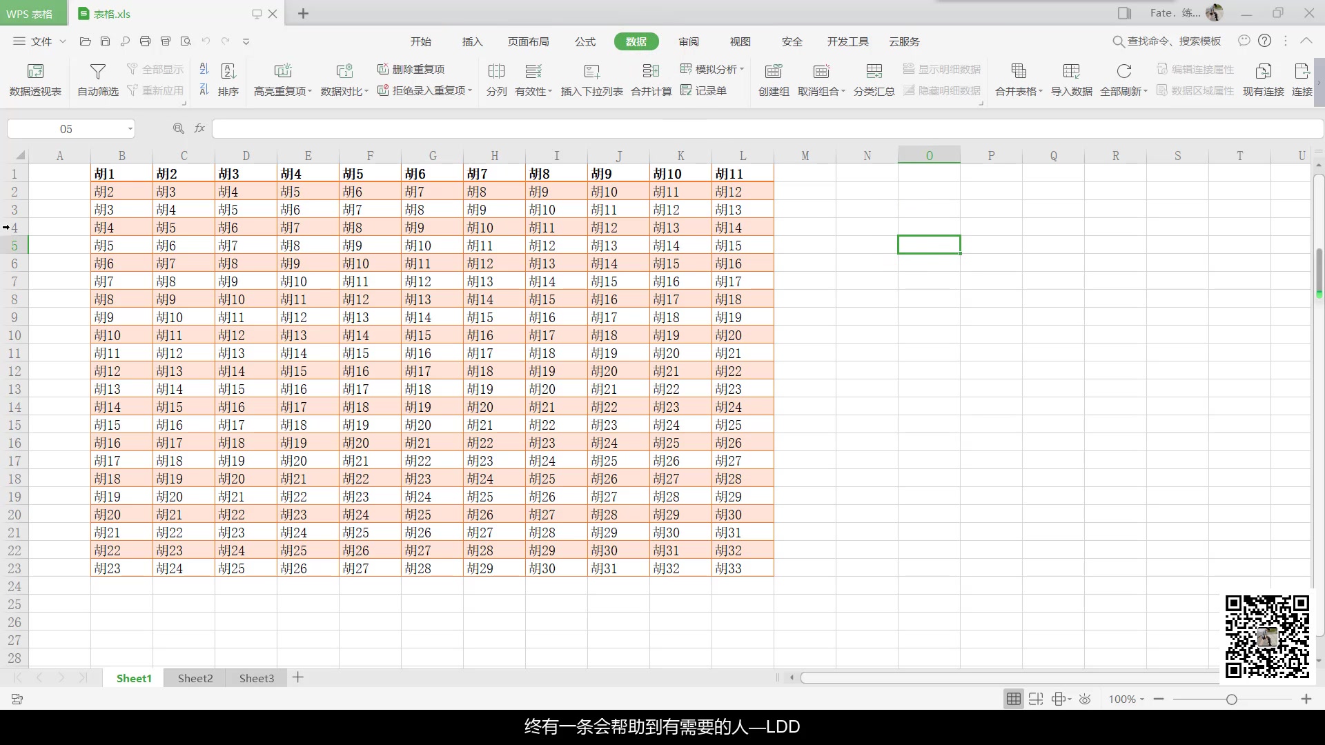This screenshot has width=1325, height=745.
Task: Expand the name box dropdown arrow
Action: click(130, 129)
